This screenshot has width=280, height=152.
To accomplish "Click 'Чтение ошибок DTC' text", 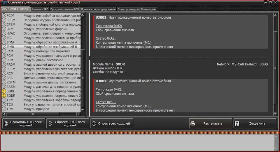I will [108, 68].
